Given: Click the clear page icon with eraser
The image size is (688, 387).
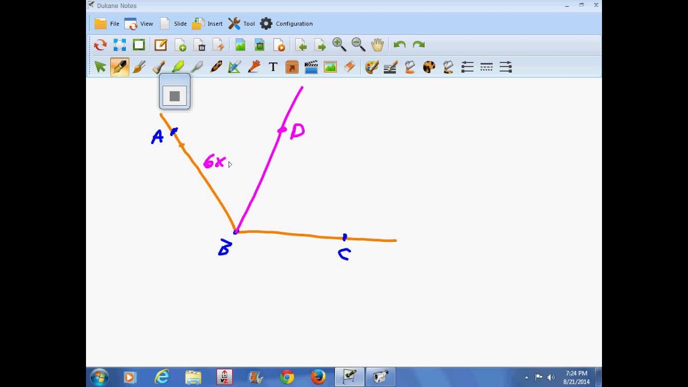Looking at the screenshot, I should coord(218,45).
